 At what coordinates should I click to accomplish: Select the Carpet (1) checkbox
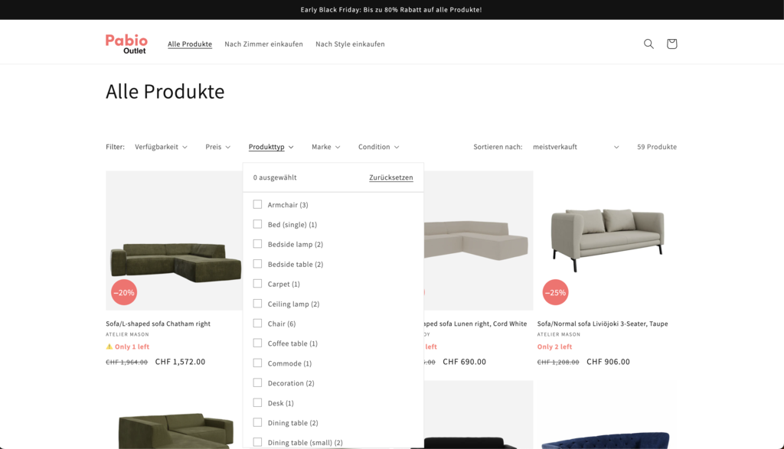(257, 284)
